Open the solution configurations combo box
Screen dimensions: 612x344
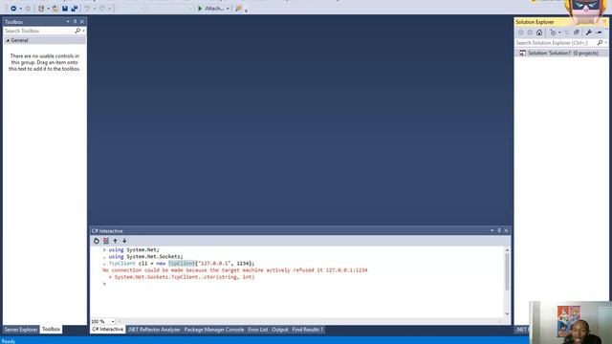pos(130,9)
